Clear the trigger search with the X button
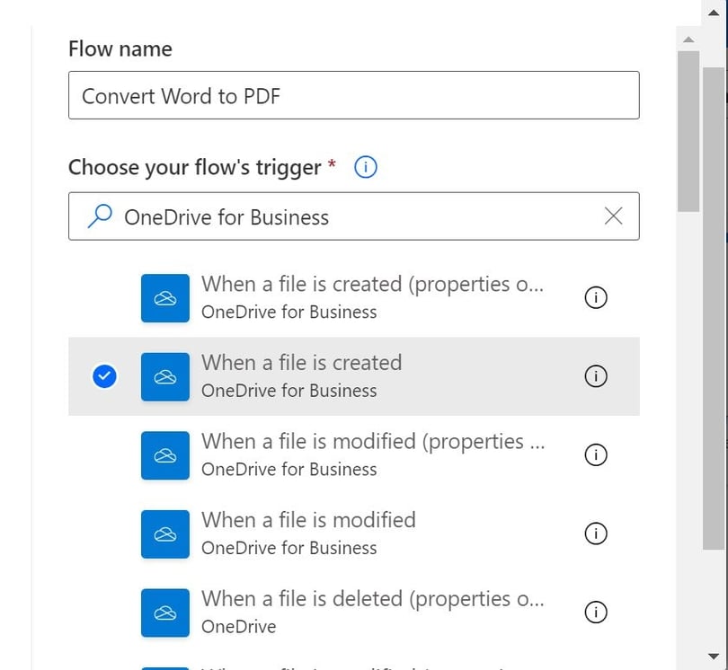Viewport: 728px width, 670px height. (613, 216)
